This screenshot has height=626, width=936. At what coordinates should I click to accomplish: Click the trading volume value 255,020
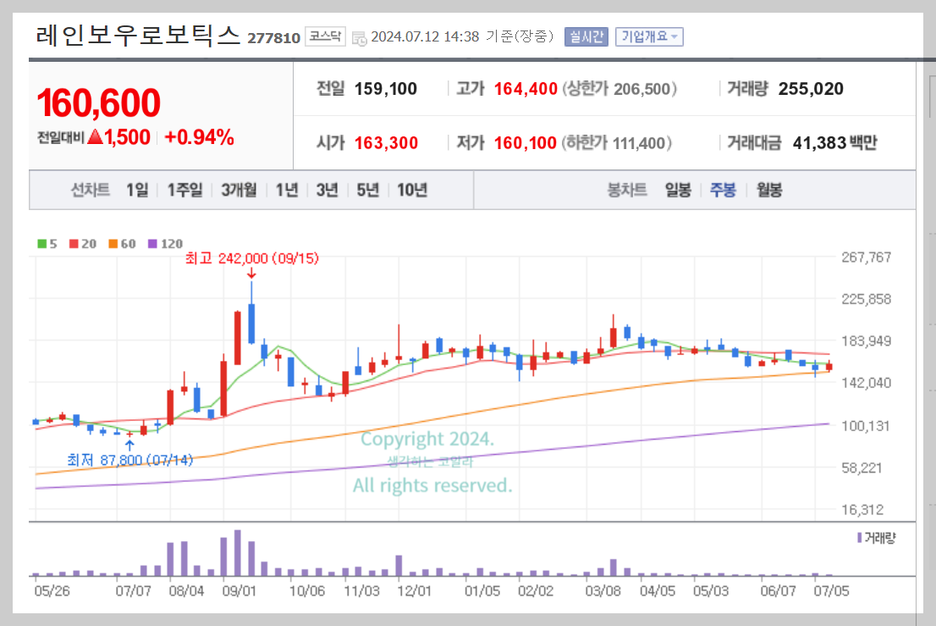(x=811, y=89)
